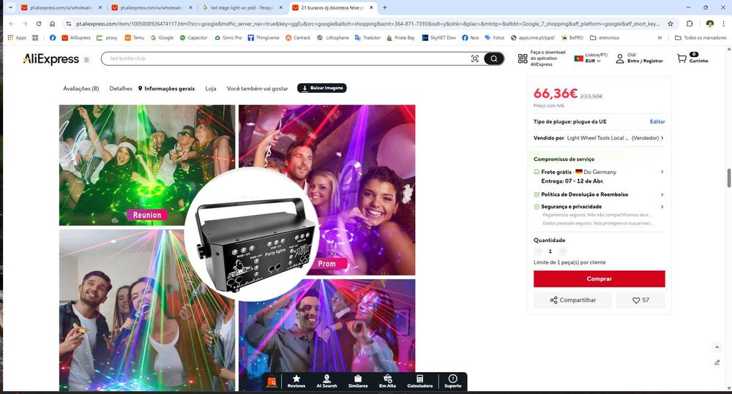
Task: Open the hamburger menu next to AliExpress logo
Action: (86, 60)
